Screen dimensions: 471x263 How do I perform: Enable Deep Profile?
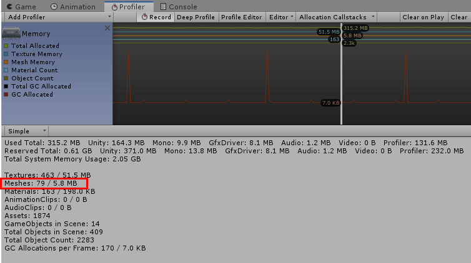point(196,17)
